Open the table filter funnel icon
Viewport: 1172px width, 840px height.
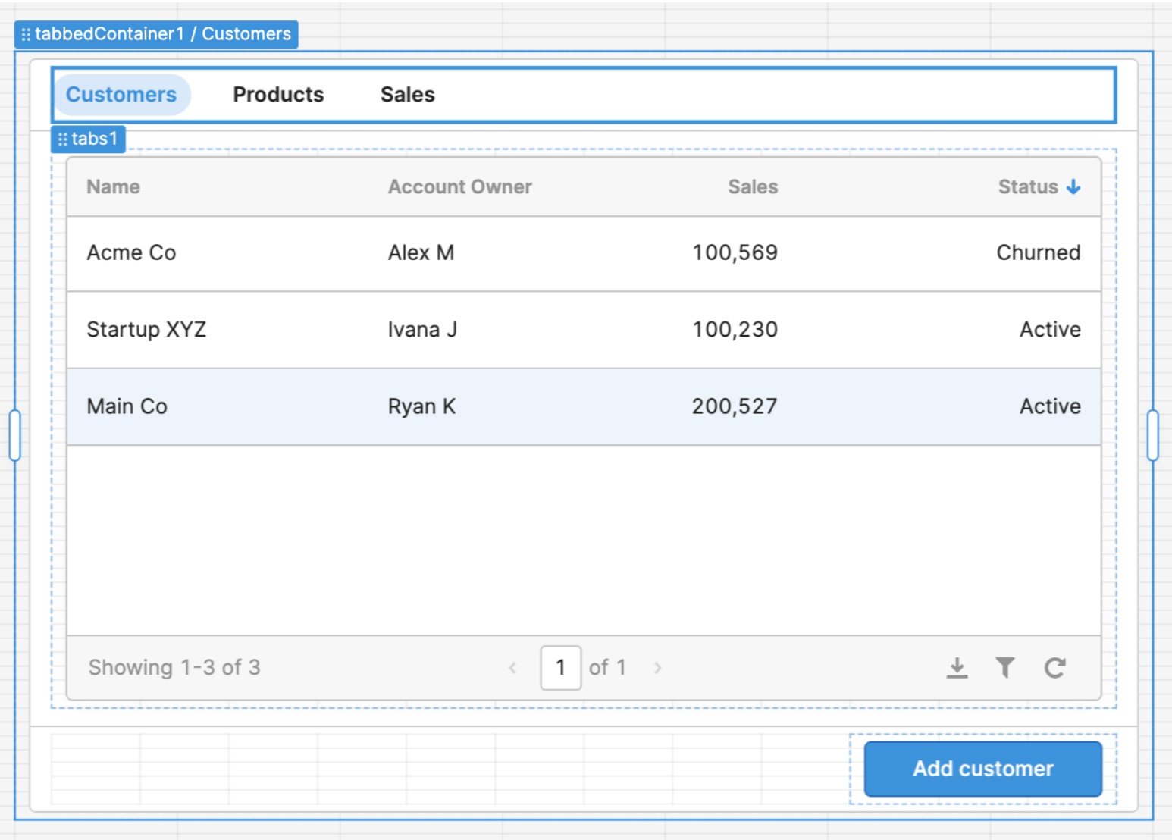pyautogui.click(x=1005, y=668)
